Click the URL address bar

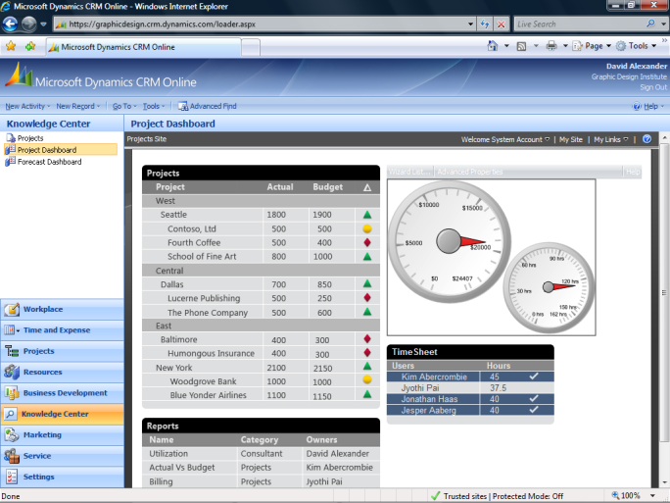[x=260, y=25]
